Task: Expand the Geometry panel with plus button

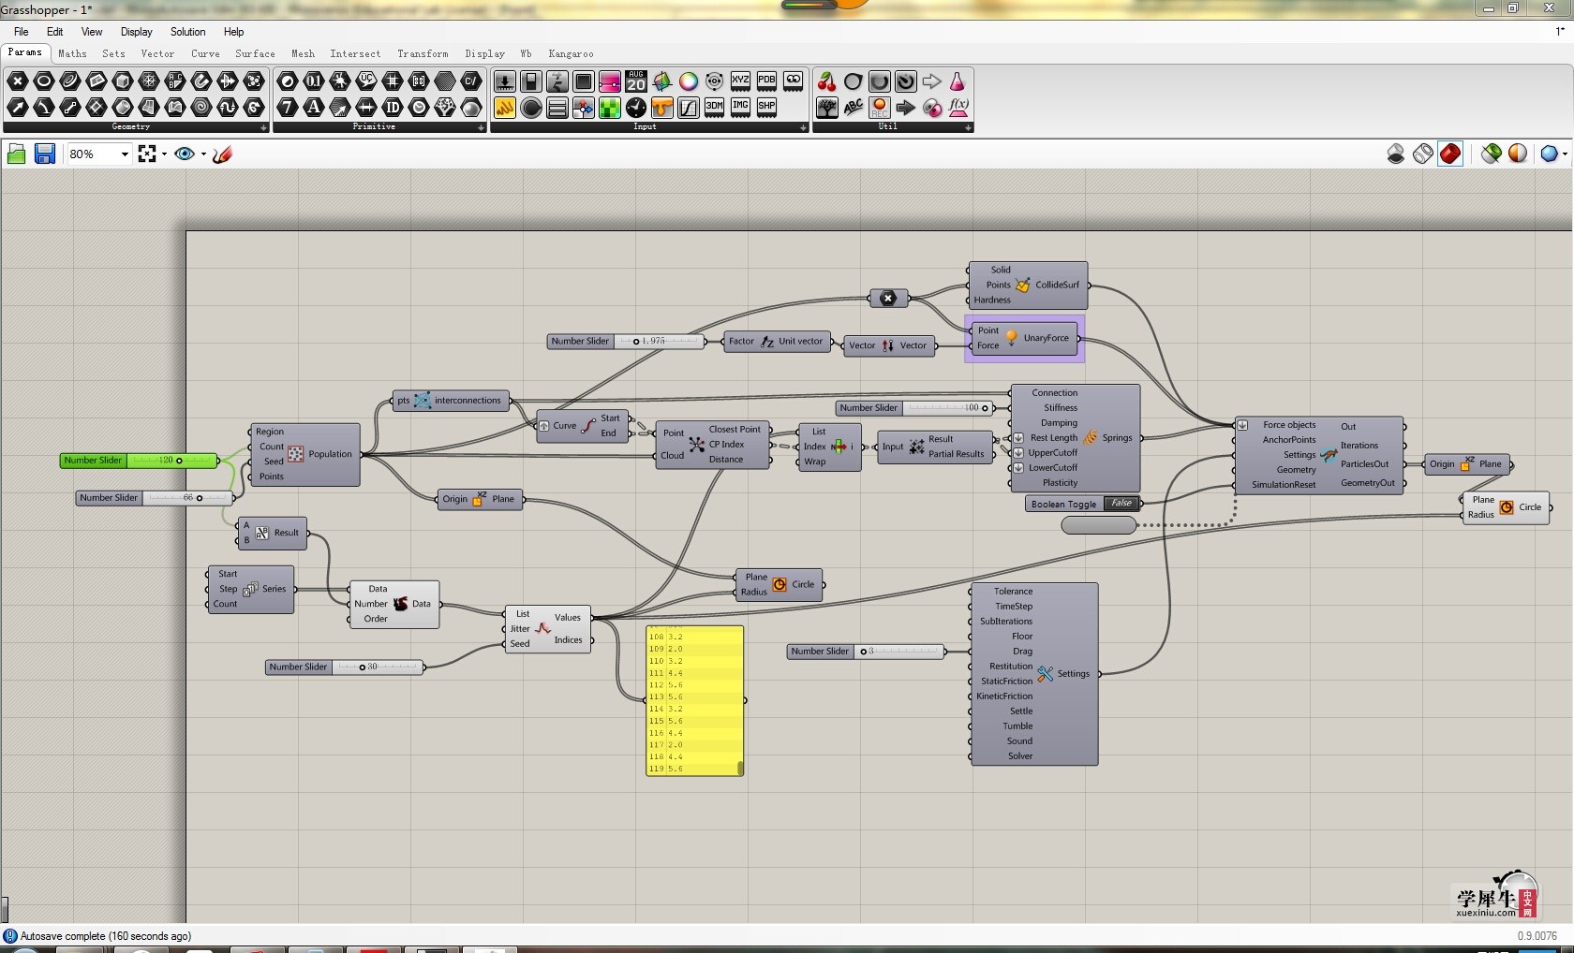Action: [x=263, y=127]
